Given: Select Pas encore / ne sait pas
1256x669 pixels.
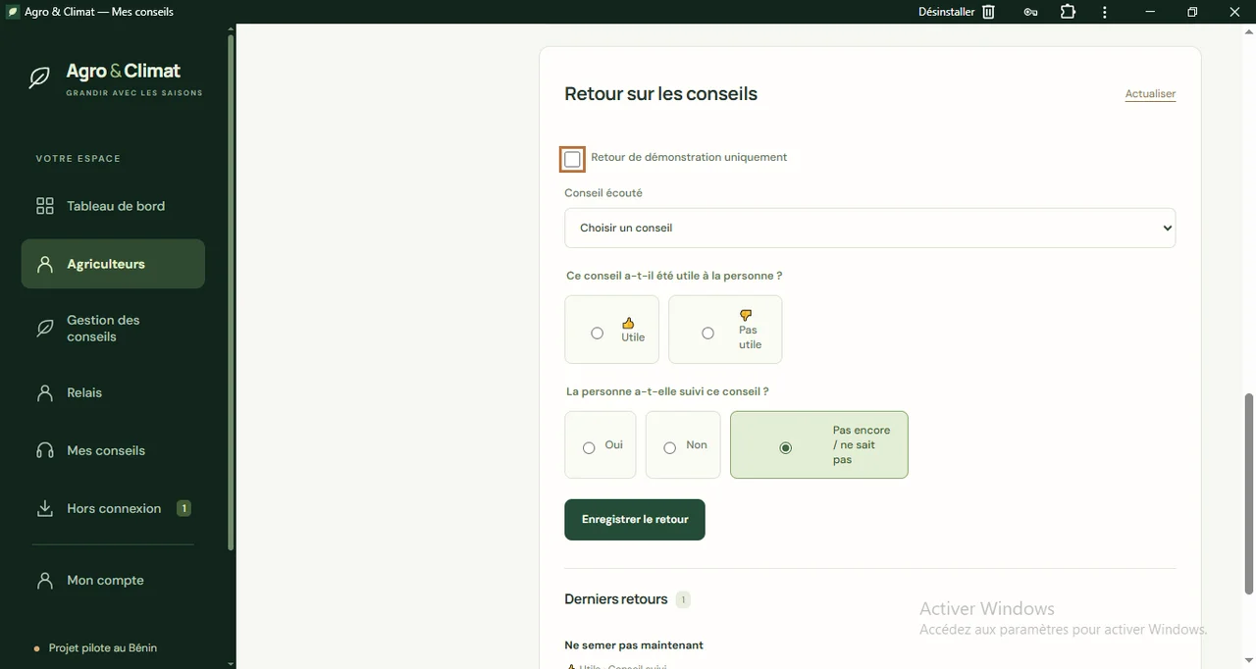Looking at the screenshot, I should [x=785, y=448].
